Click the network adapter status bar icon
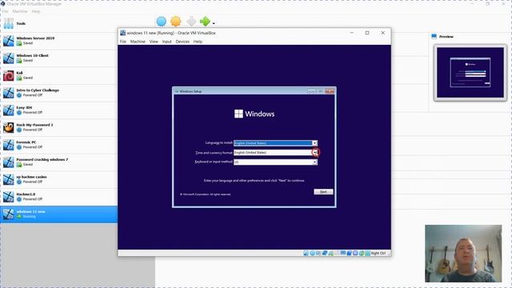 tap(325, 253)
